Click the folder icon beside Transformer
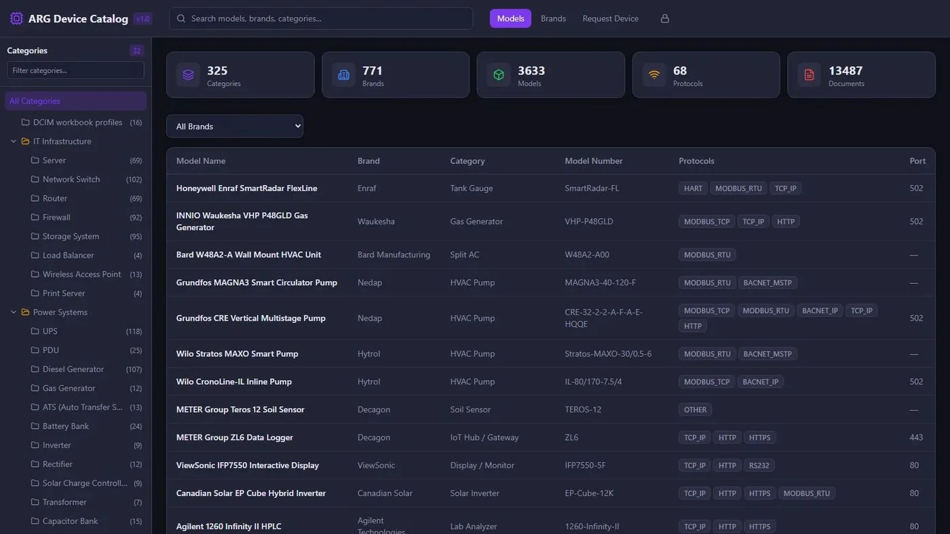The height and width of the screenshot is (534, 950). (35, 502)
